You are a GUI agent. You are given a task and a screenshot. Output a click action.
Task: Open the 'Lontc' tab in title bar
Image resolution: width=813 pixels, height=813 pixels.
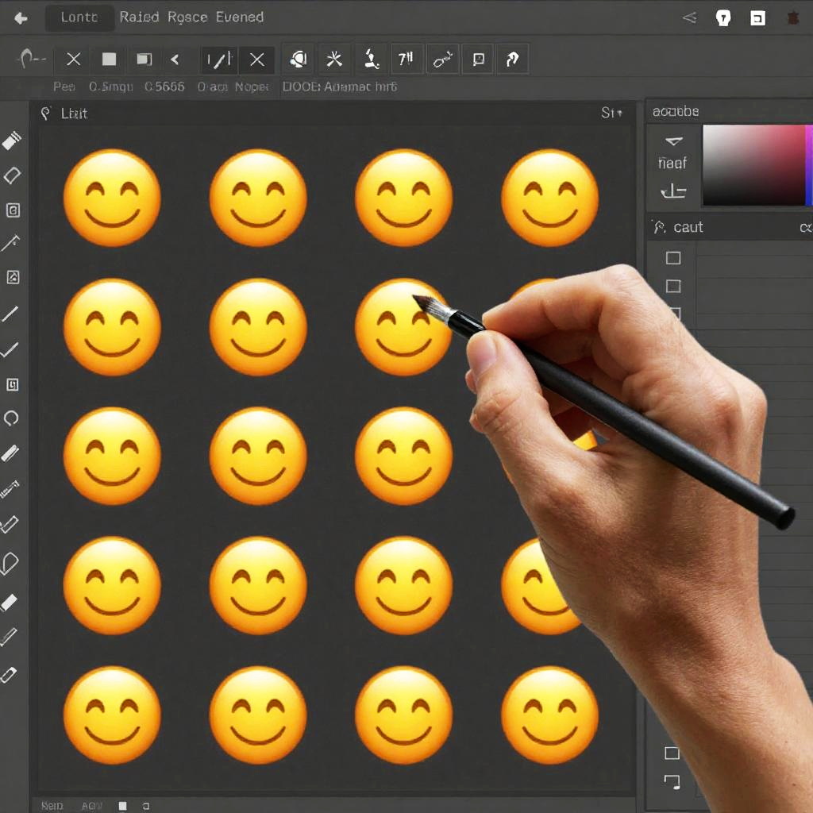pos(79,17)
